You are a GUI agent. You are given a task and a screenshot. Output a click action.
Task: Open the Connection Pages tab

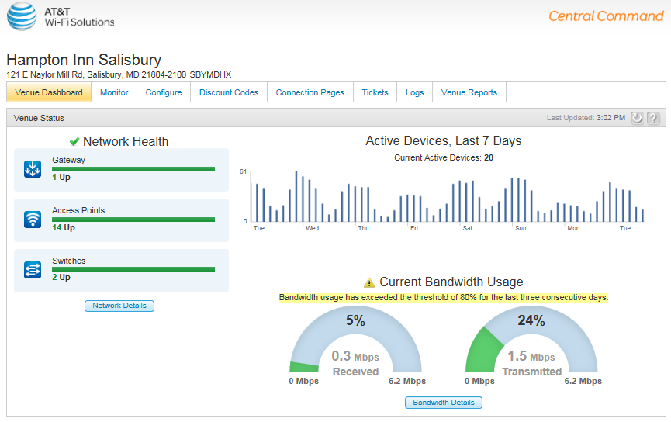310,92
